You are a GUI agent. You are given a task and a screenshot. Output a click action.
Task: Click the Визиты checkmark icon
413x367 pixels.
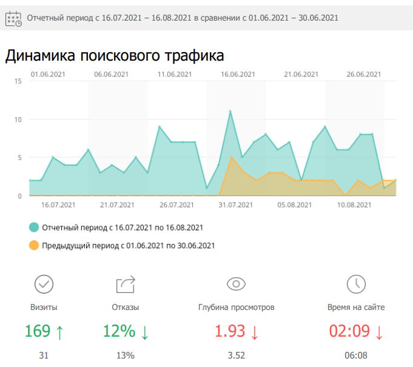pos(44,285)
